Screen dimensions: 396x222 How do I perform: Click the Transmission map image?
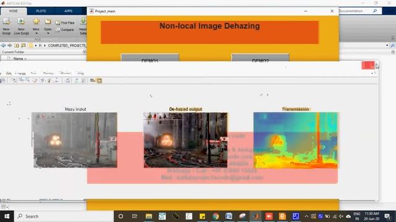(x=296, y=140)
